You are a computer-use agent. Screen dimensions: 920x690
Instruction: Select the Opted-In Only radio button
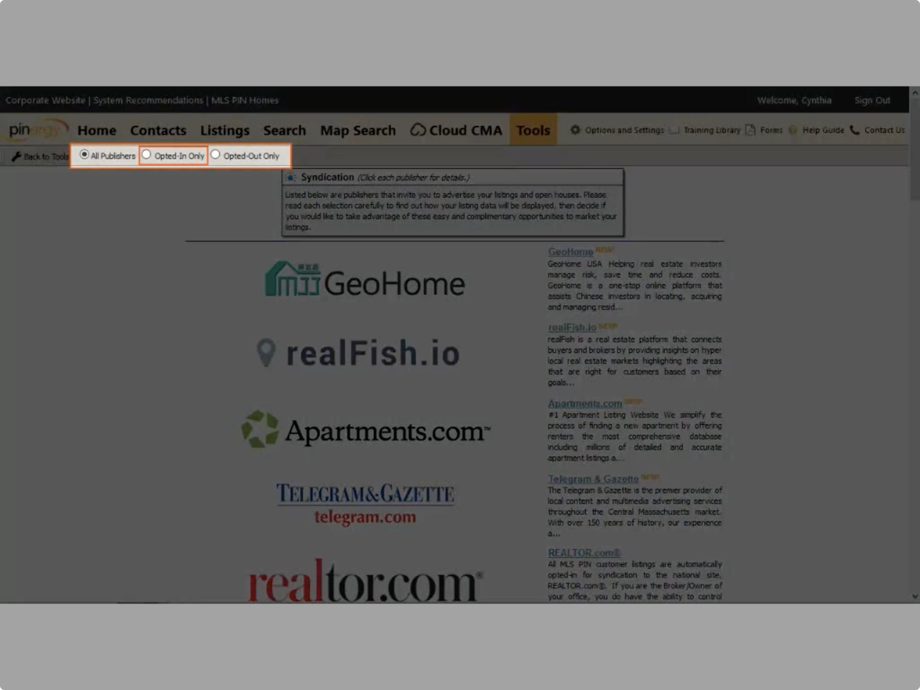click(146, 156)
